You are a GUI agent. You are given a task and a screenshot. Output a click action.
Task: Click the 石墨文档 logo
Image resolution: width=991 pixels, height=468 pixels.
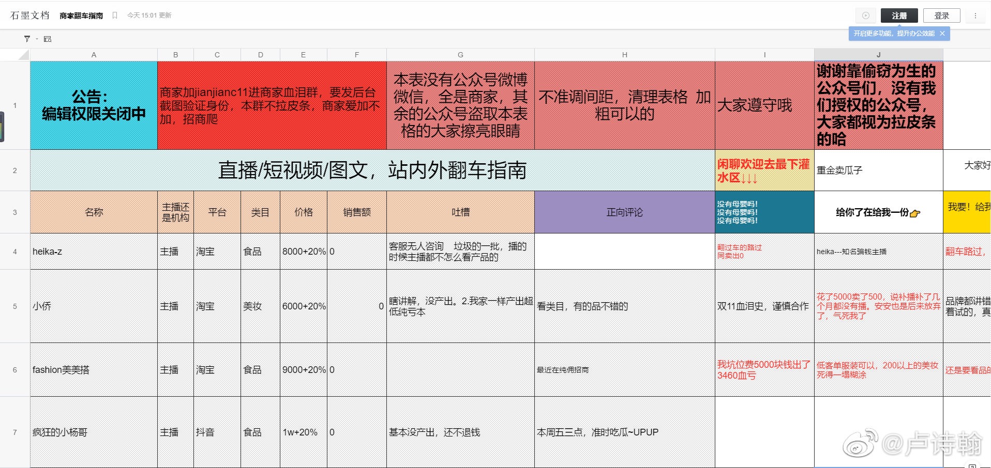29,15
